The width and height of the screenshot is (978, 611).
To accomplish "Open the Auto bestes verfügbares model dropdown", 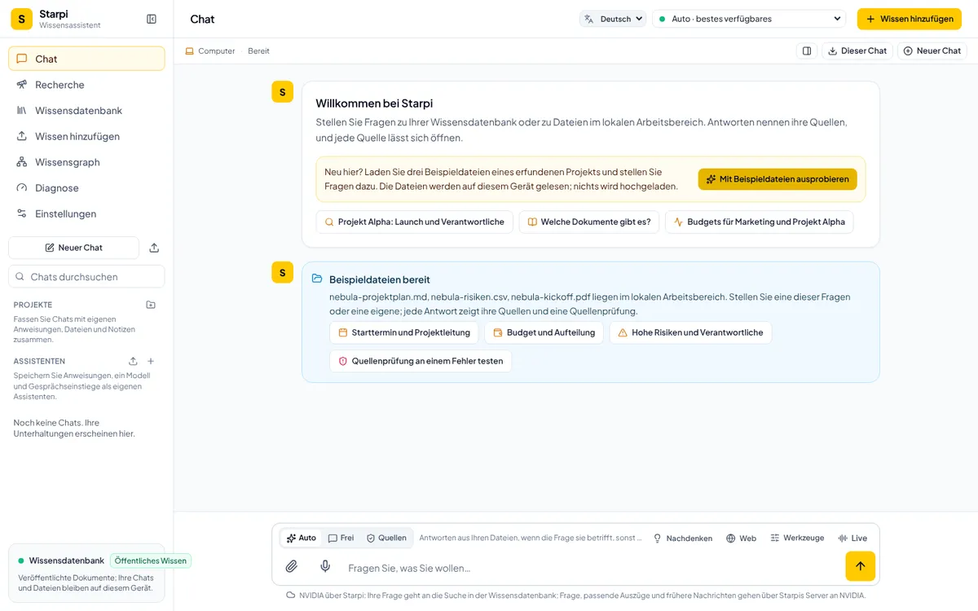I will (x=750, y=19).
